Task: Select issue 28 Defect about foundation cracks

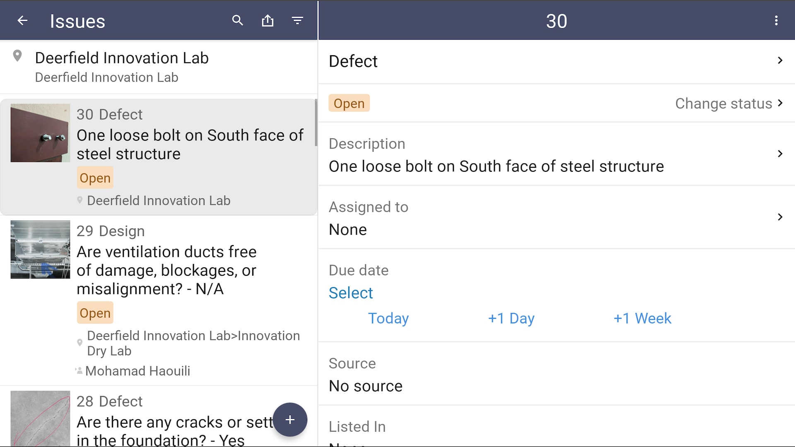Action: click(166, 422)
